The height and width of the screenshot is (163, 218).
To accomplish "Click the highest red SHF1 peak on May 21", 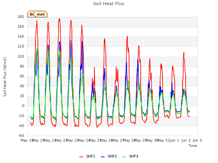I will pyautogui.click(x=60, y=19).
